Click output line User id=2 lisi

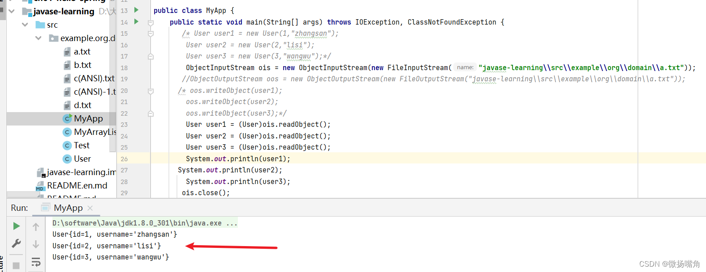point(107,246)
